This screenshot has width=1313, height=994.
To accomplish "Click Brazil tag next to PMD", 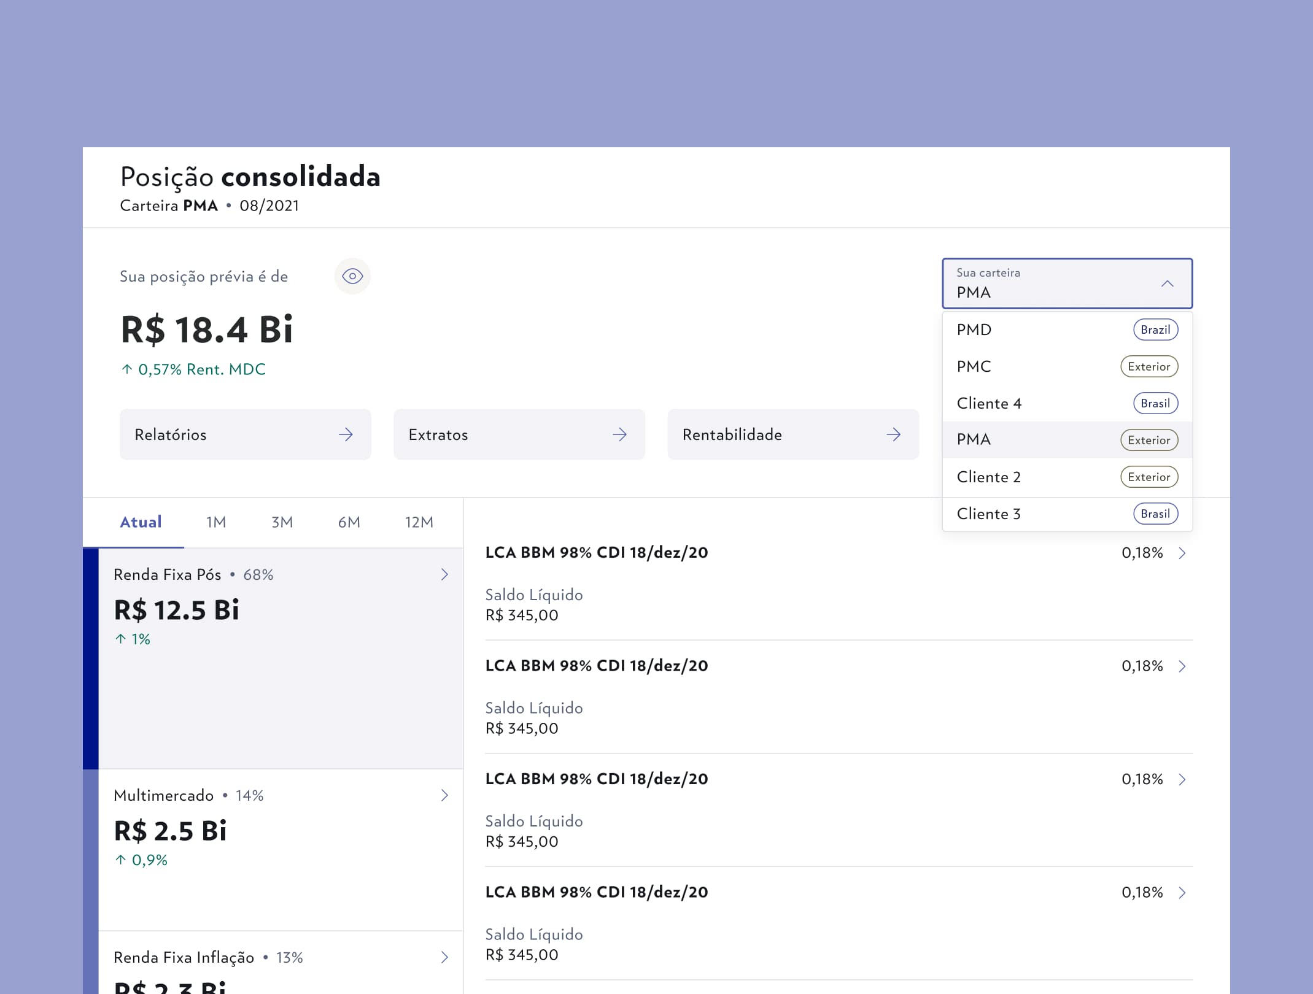I will (x=1155, y=329).
